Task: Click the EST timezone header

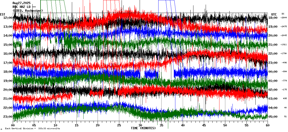Action: [3, 14]
